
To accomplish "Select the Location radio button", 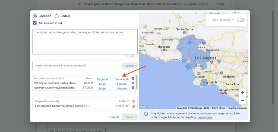I will (35, 16).
